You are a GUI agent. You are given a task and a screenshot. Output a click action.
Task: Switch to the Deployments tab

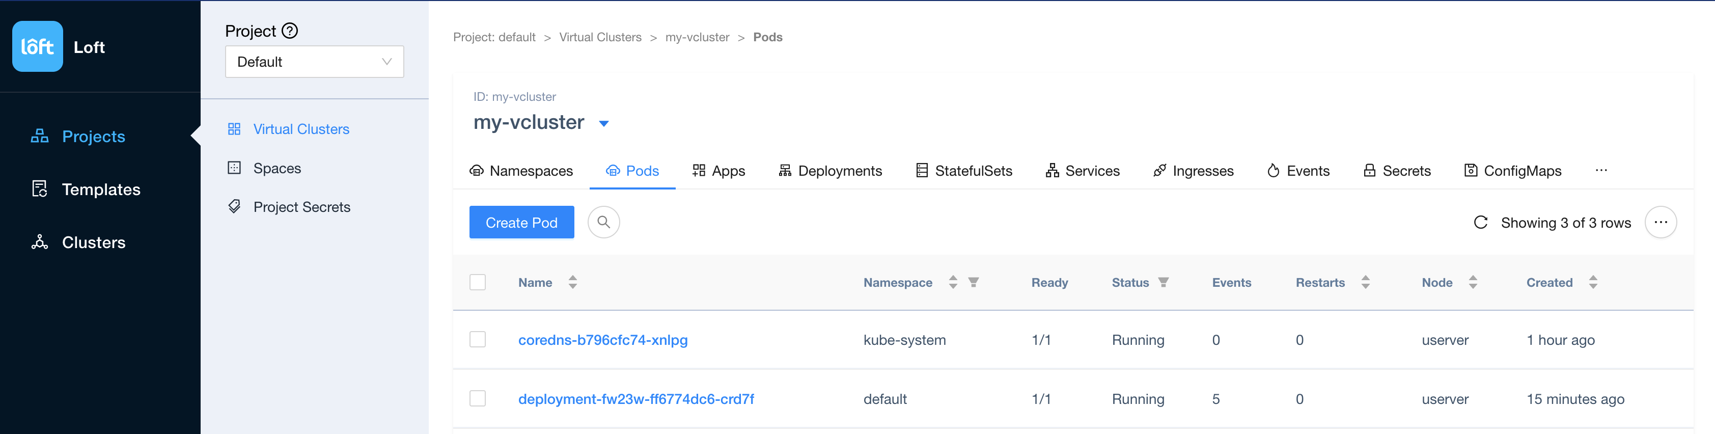(x=830, y=171)
